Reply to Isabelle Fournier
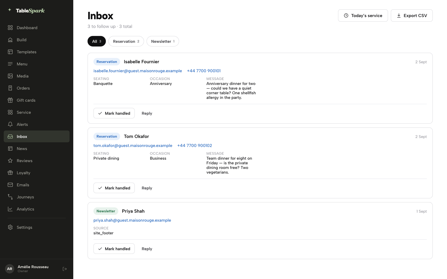This screenshot has height=279, width=447. click(147, 113)
